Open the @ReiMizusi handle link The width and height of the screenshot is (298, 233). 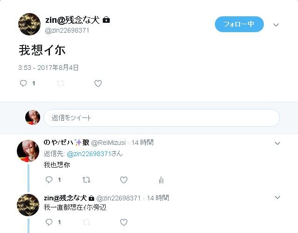[108, 143]
